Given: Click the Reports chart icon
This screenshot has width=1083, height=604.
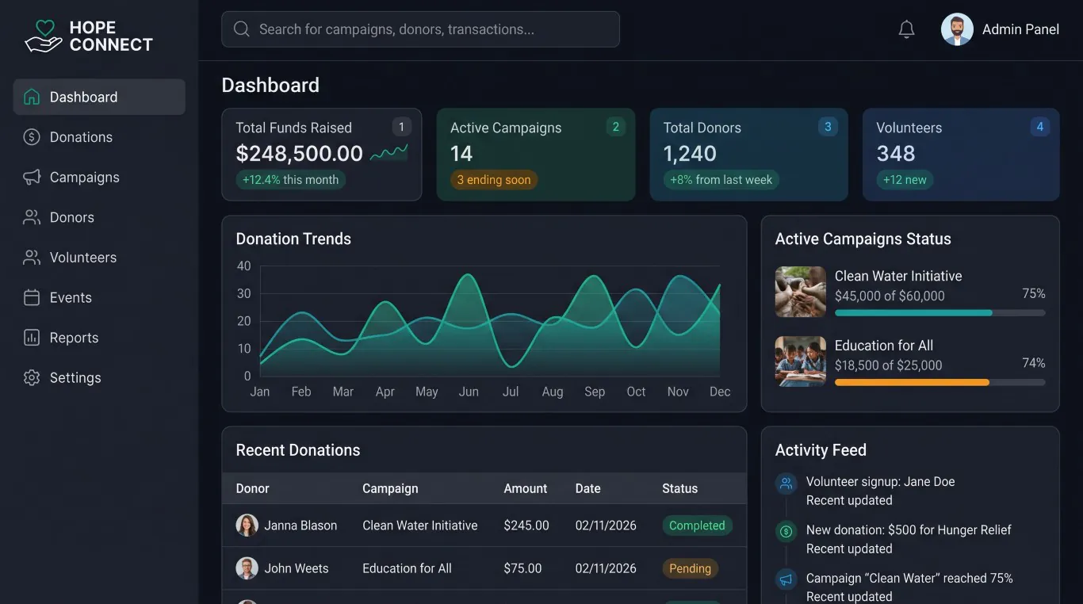Looking at the screenshot, I should (x=32, y=338).
